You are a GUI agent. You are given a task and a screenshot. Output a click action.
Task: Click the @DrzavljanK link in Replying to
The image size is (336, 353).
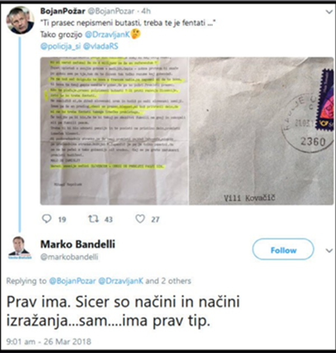121,281
